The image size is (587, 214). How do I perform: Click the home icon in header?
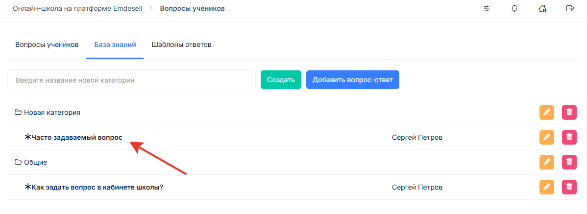[542, 8]
